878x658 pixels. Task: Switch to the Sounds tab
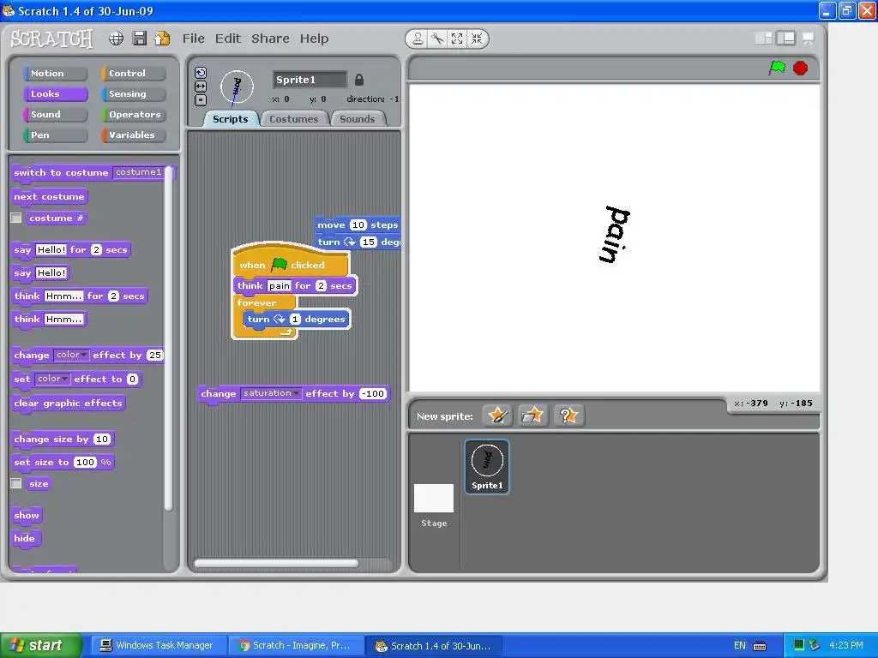pyautogui.click(x=358, y=119)
